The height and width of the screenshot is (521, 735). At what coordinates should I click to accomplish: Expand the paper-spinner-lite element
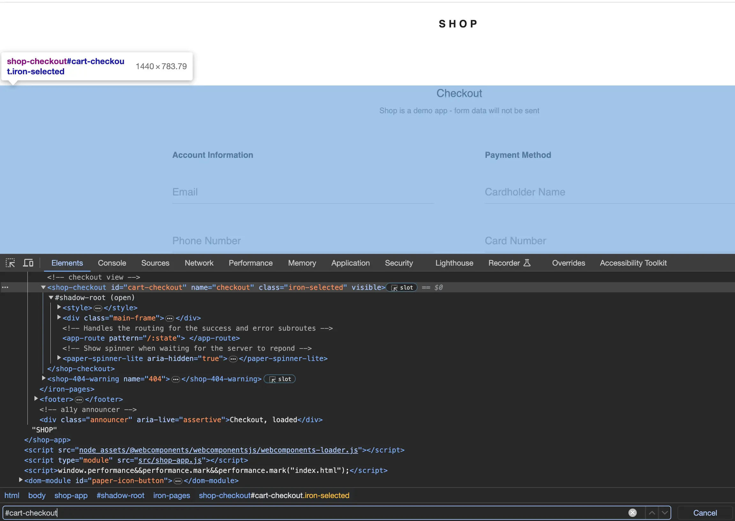point(59,358)
